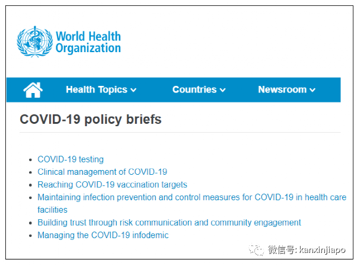Click the COVID-19 policy briefs heading
Viewport: 357px width, 266px height.
pos(91,119)
